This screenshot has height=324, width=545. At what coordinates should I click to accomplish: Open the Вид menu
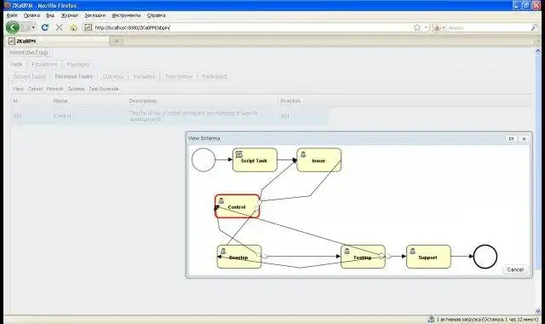(x=50, y=15)
